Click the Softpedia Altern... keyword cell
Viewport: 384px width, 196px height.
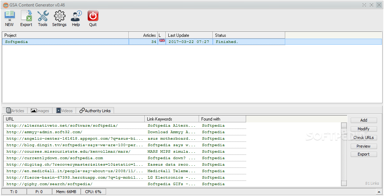coord(172,126)
